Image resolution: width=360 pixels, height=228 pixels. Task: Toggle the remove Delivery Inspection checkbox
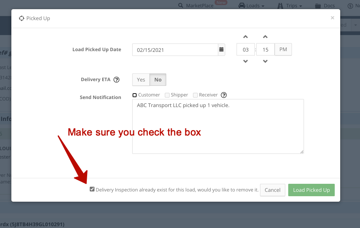point(92,189)
